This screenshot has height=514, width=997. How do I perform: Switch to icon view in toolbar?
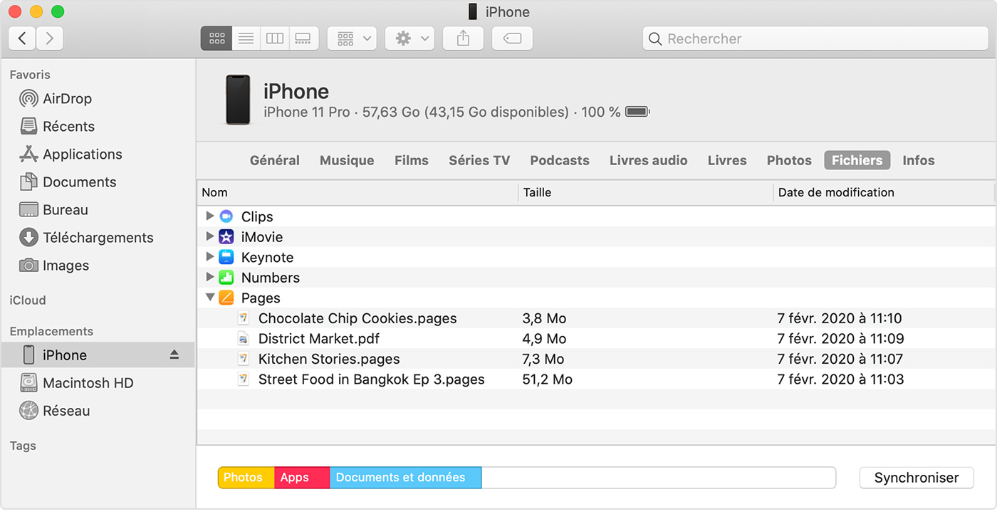[x=216, y=38]
